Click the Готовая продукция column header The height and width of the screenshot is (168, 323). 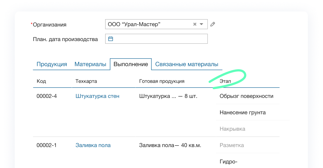(x=162, y=81)
